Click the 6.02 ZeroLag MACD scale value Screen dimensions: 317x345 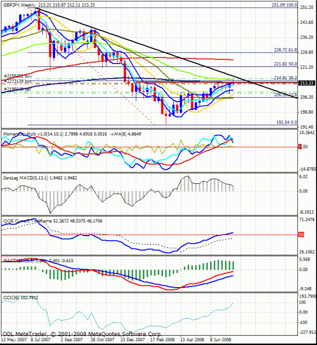click(303, 177)
